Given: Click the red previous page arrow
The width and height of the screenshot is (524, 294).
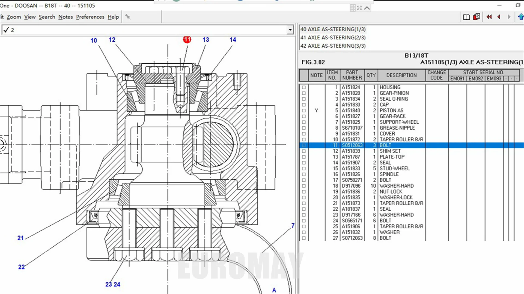Looking at the screenshot, I should click(499, 17).
